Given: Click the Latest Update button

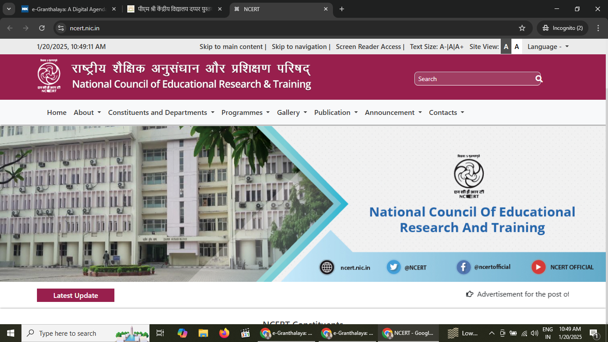Looking at the screenshot, I should coord(76,295).
